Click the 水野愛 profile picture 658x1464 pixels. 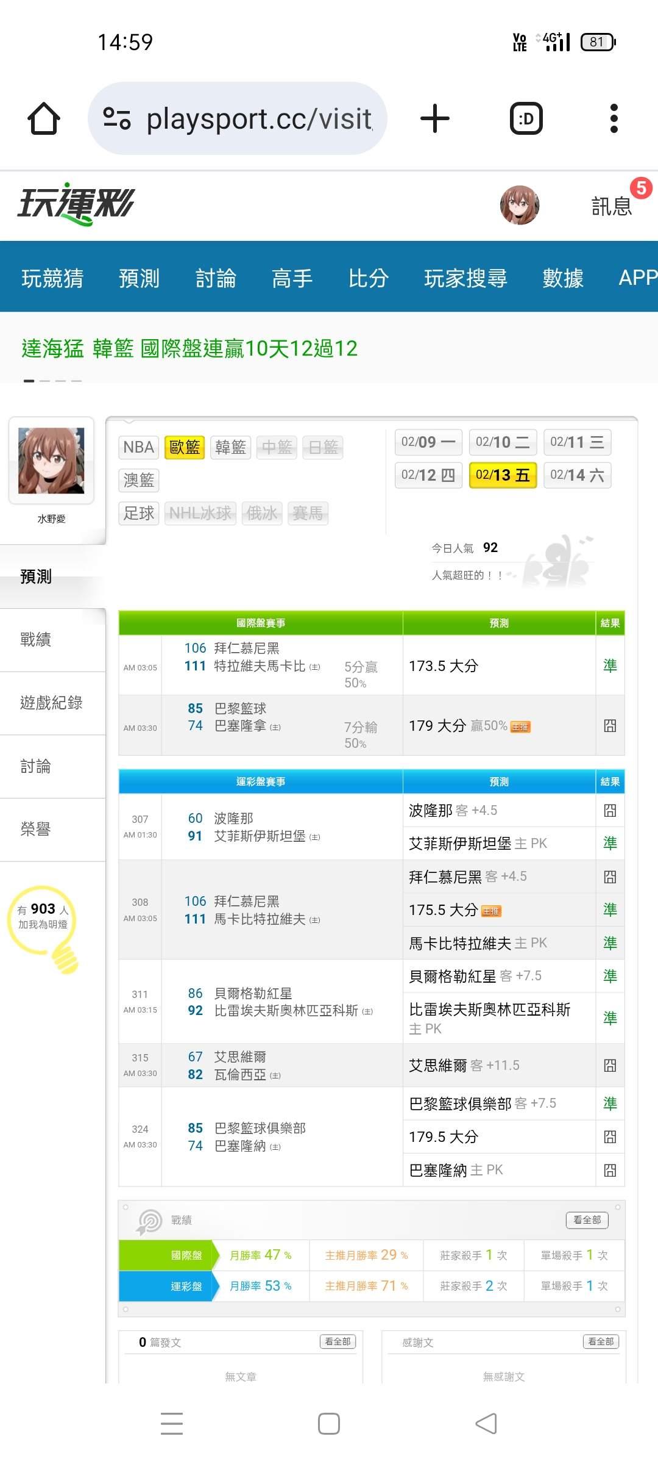click(x=51, y=461)
